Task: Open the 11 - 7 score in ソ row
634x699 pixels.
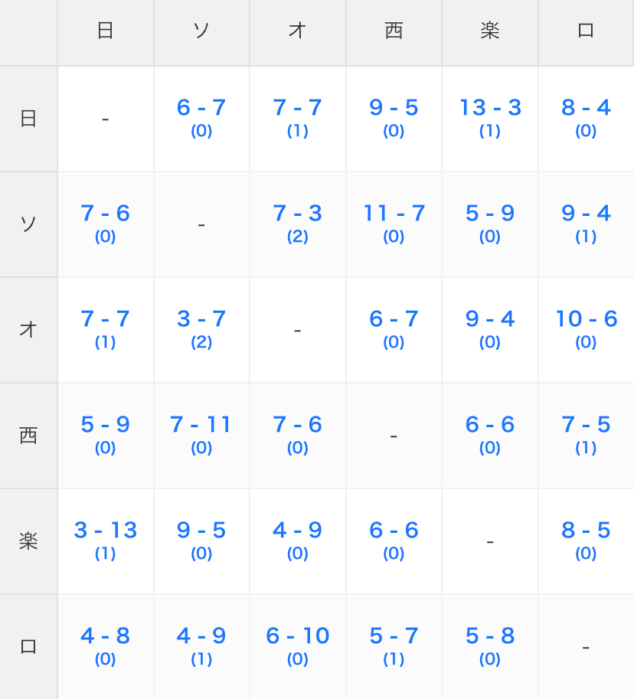Action: (394, 214)
